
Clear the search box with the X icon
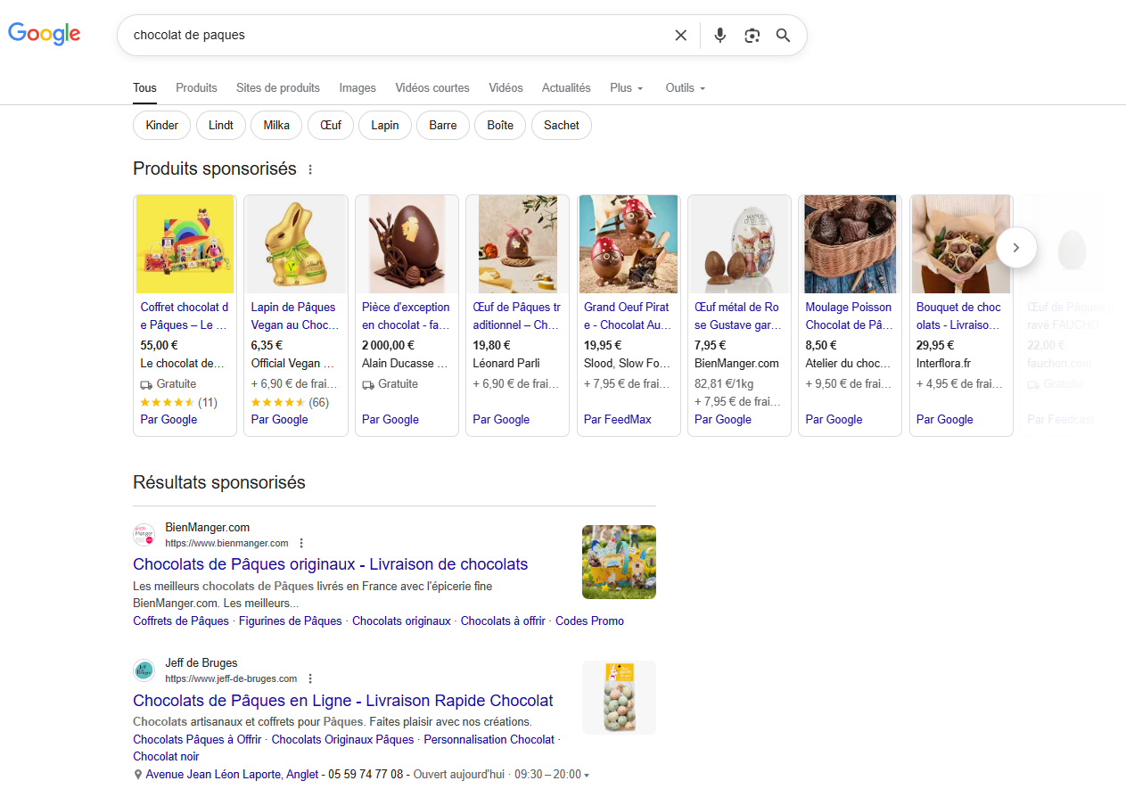(681, 36)
